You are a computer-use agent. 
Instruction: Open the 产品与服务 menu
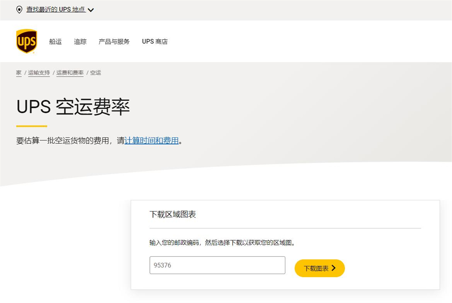click(x=114, y=41)
